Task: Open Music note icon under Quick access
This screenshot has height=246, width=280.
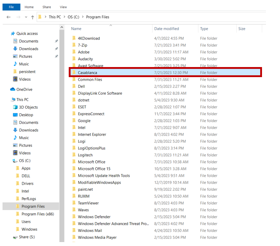Action: click(x=15, y=64)
